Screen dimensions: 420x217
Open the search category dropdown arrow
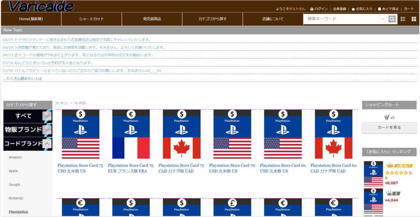[383, 19]
